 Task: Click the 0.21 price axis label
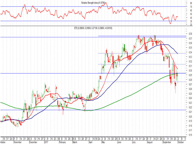point(190,112)
